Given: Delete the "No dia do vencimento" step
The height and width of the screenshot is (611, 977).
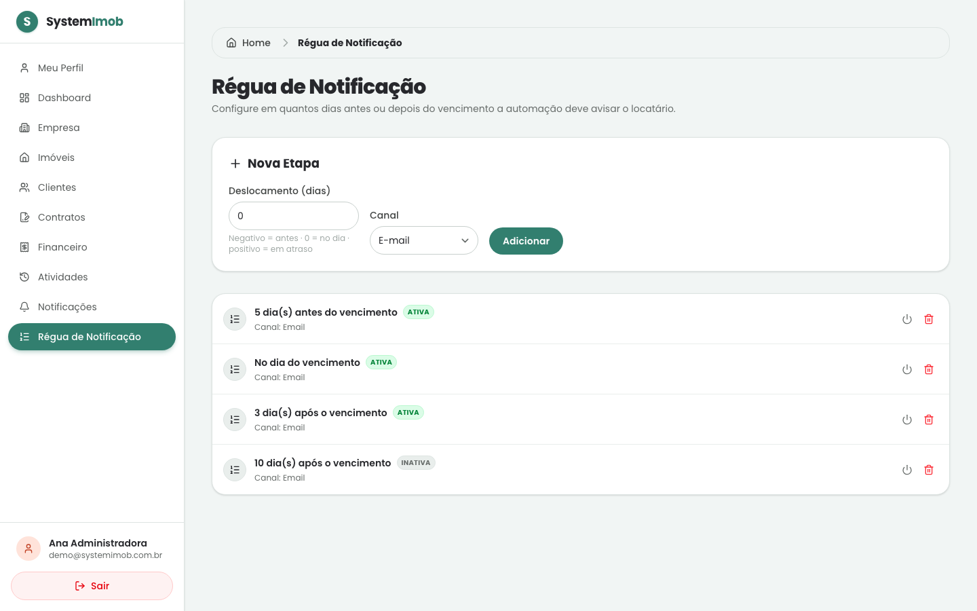Looking at the screenshot, I should point(929,369).
